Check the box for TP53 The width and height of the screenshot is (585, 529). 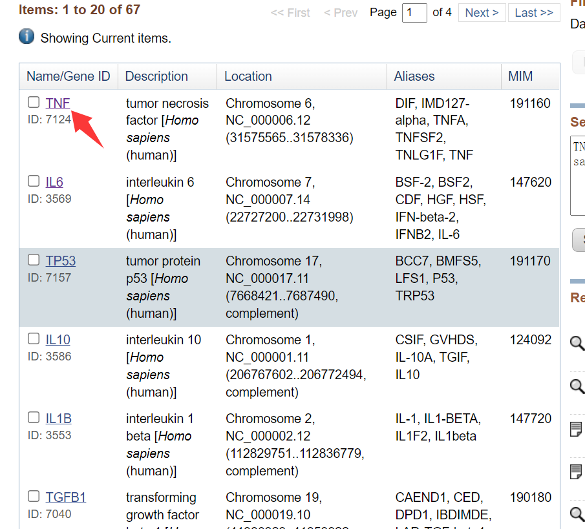(x=34, y=260)
